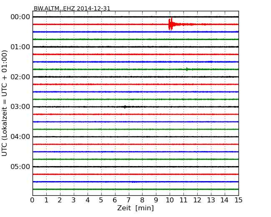271x217 pixels.
Task: Click the 14 tick label on the Zeit axis
Action: [x=225, y=200]
